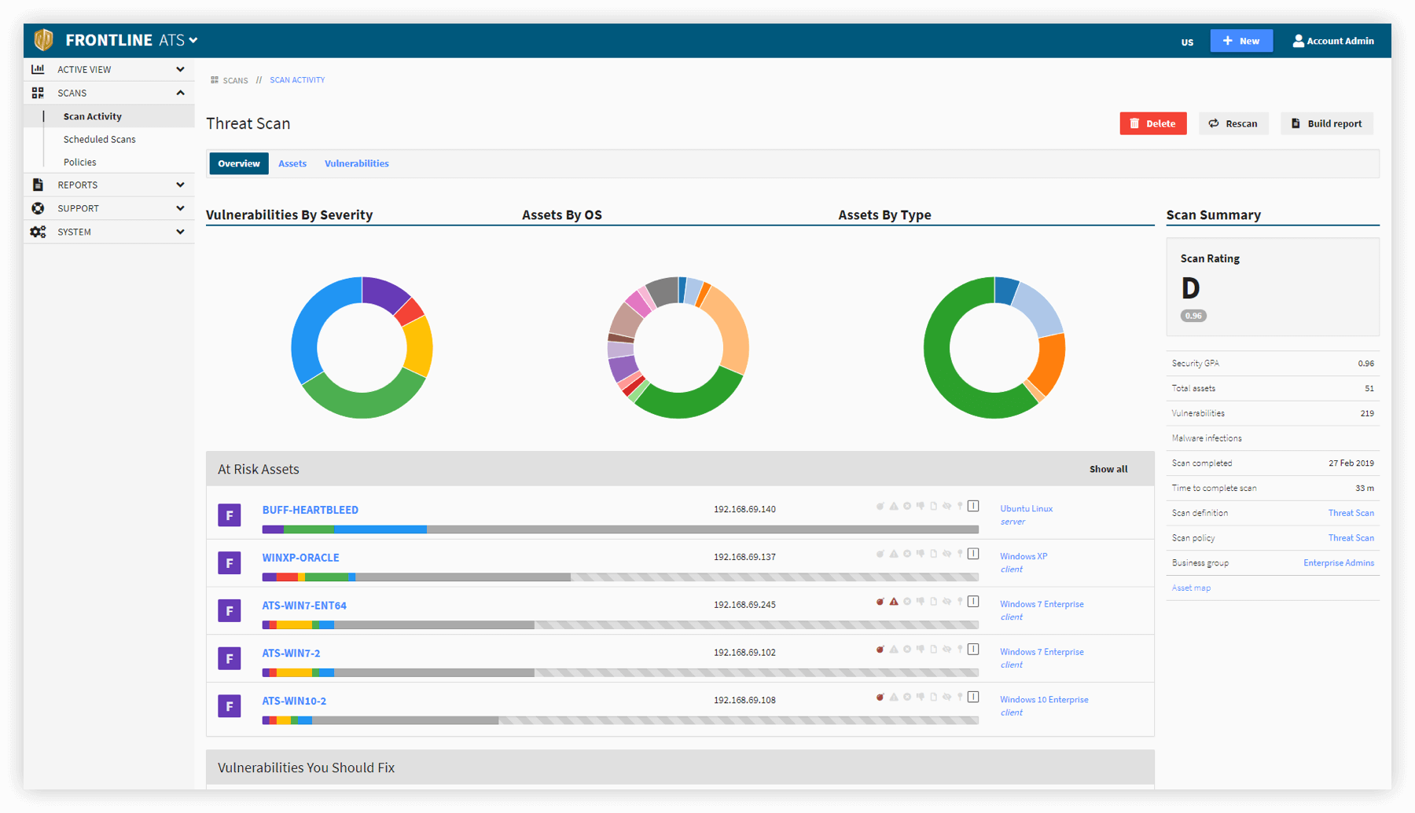Click red warning triangle on ATS-WIN7-ENT64 row
The width and height of the screenshot is (1415, 813).
[x=894, y=602]
